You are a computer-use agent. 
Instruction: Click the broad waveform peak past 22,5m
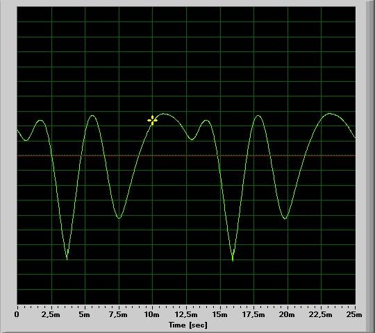[x=330, y=114]
